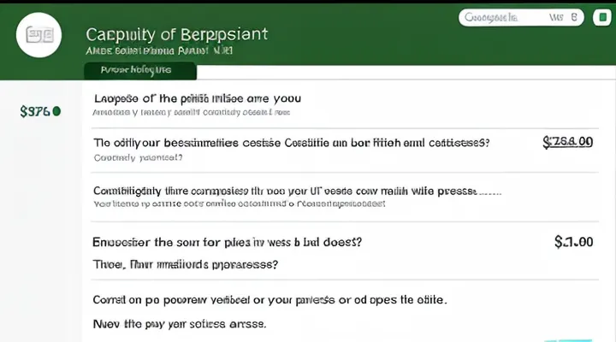Image resolution: width=616 pixels, height=342 pixels.
Task: Click the $1.00 amount
Action: (x=573, y=242)
